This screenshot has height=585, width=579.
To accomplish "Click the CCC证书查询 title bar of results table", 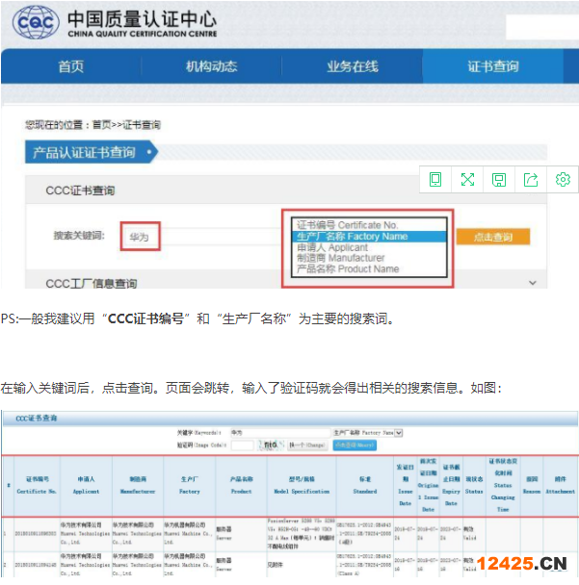I will pyautogui.click(x=290, y=419).
